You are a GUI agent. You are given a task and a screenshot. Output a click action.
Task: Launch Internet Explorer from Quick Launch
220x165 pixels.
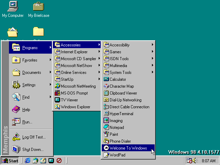[27, 161]
